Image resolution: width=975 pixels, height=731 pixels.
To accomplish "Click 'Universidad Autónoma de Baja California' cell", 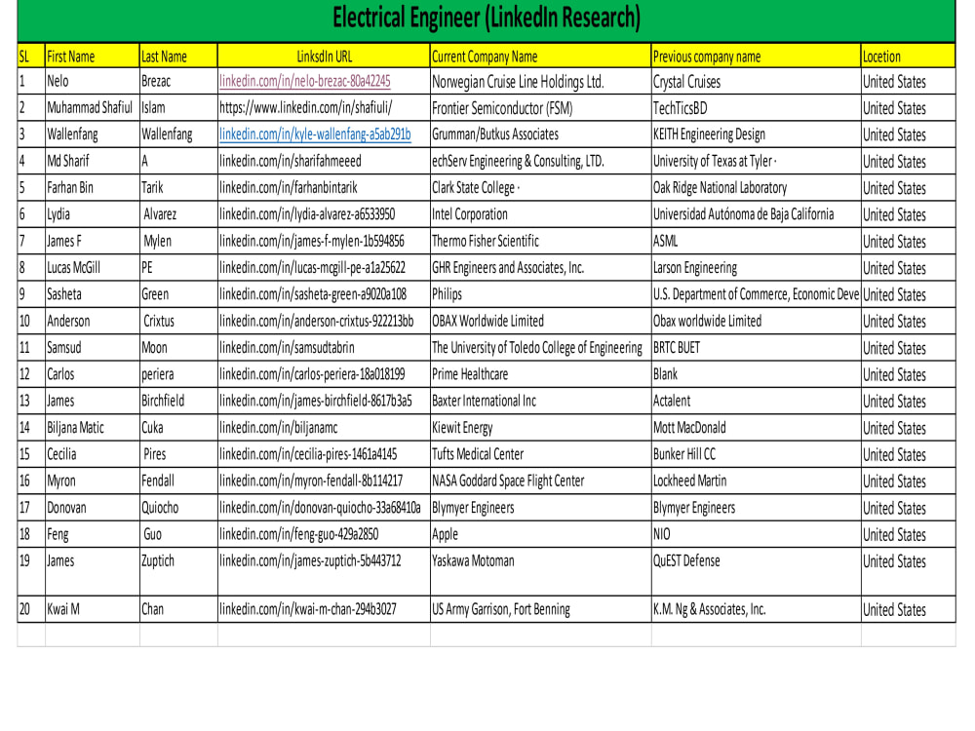I will click(757, 214).
